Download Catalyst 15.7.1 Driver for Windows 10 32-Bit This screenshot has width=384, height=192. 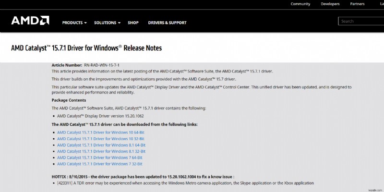click(x=101, y=139)
